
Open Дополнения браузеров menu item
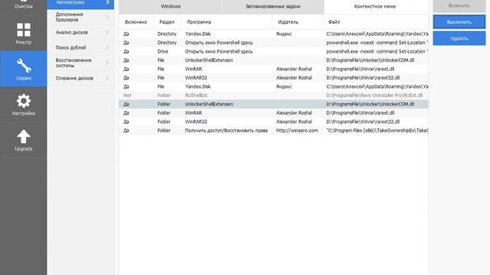click(x=80, y=17)
